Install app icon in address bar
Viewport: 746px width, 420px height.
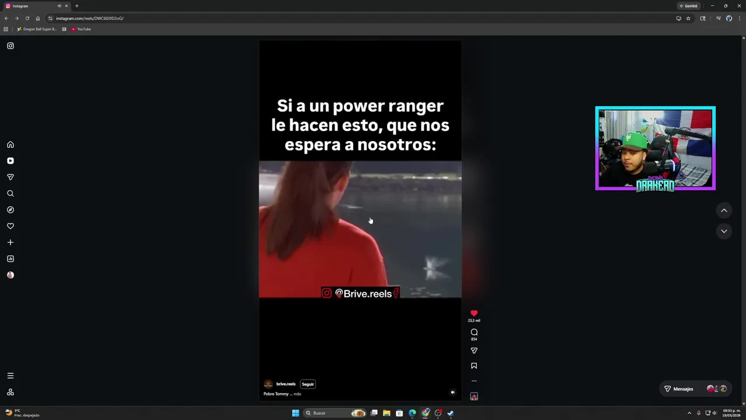point(678,18)
